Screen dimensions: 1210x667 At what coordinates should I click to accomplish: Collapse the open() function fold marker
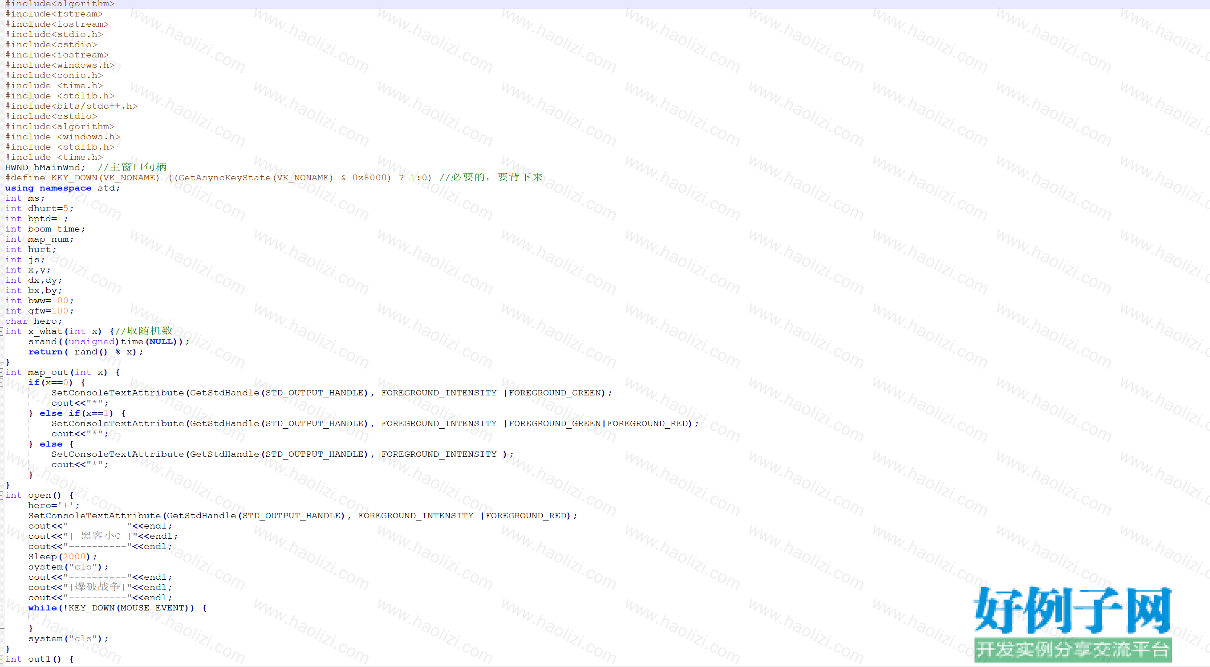pos(2,496)
